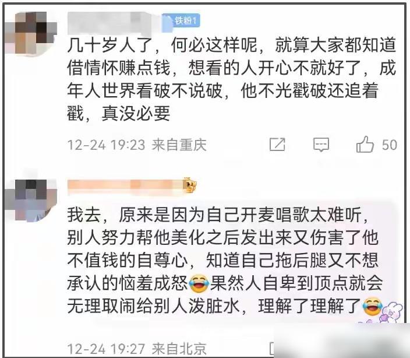Click the 来自北京 location label
This screenshot has height=358, width=410.
click(179, 349)
